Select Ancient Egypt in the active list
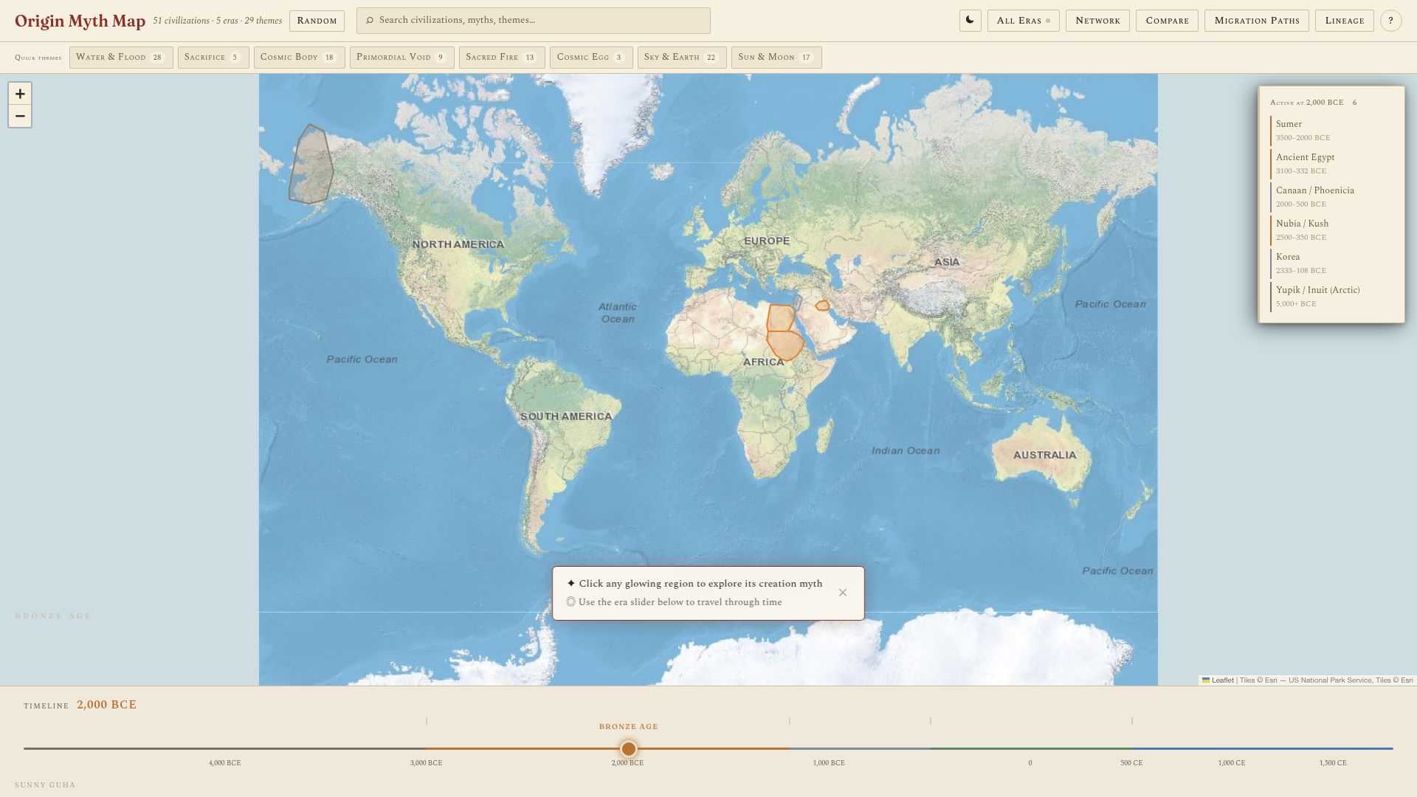The height and width of the screenshot is (797, 1417). point(1331,164)
